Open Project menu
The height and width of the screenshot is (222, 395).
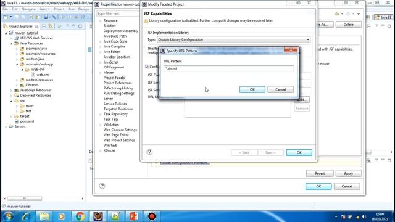pyautogui.click(x=59, y=9)
